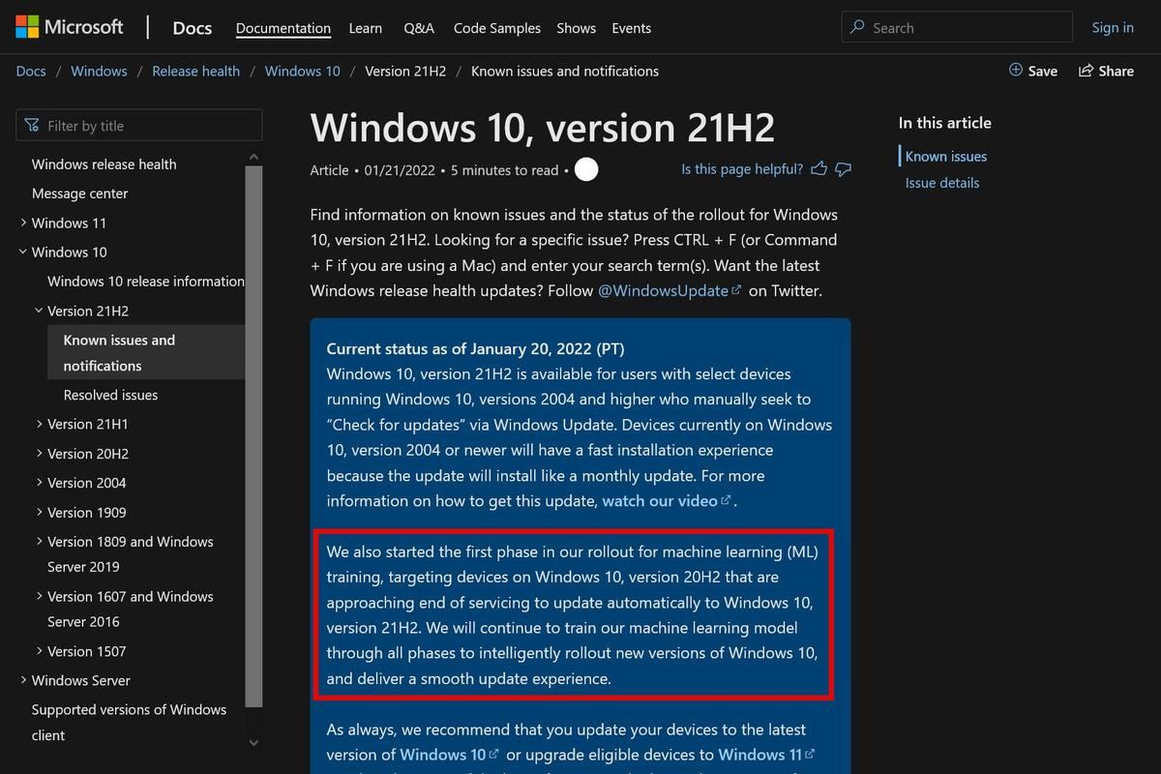Image resolution: width=1161 pixels, height=774 pixels.
Task: Click the Docs brand link in header
Action: (192, 27)
